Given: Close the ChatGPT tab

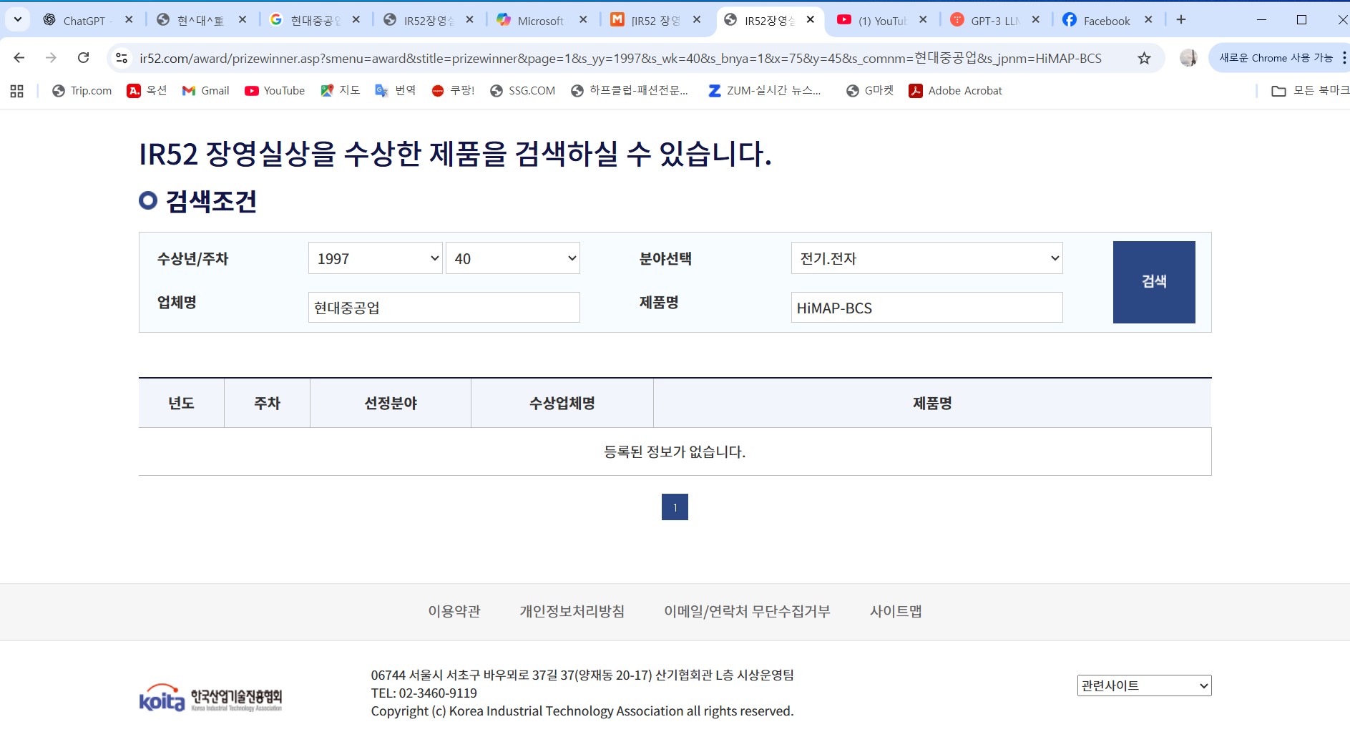Looking at the screenshot, I should point(129,20).
